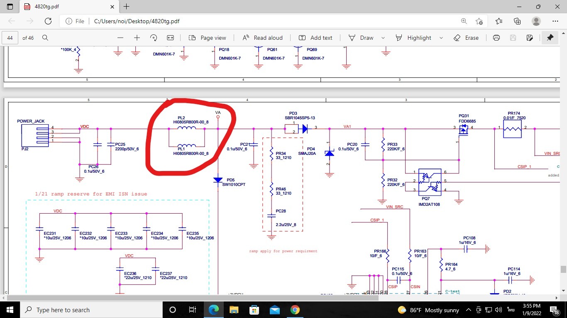Click the PQ31 FDD6685 label
Screen dimensions: 567x318
pos(467,118)
